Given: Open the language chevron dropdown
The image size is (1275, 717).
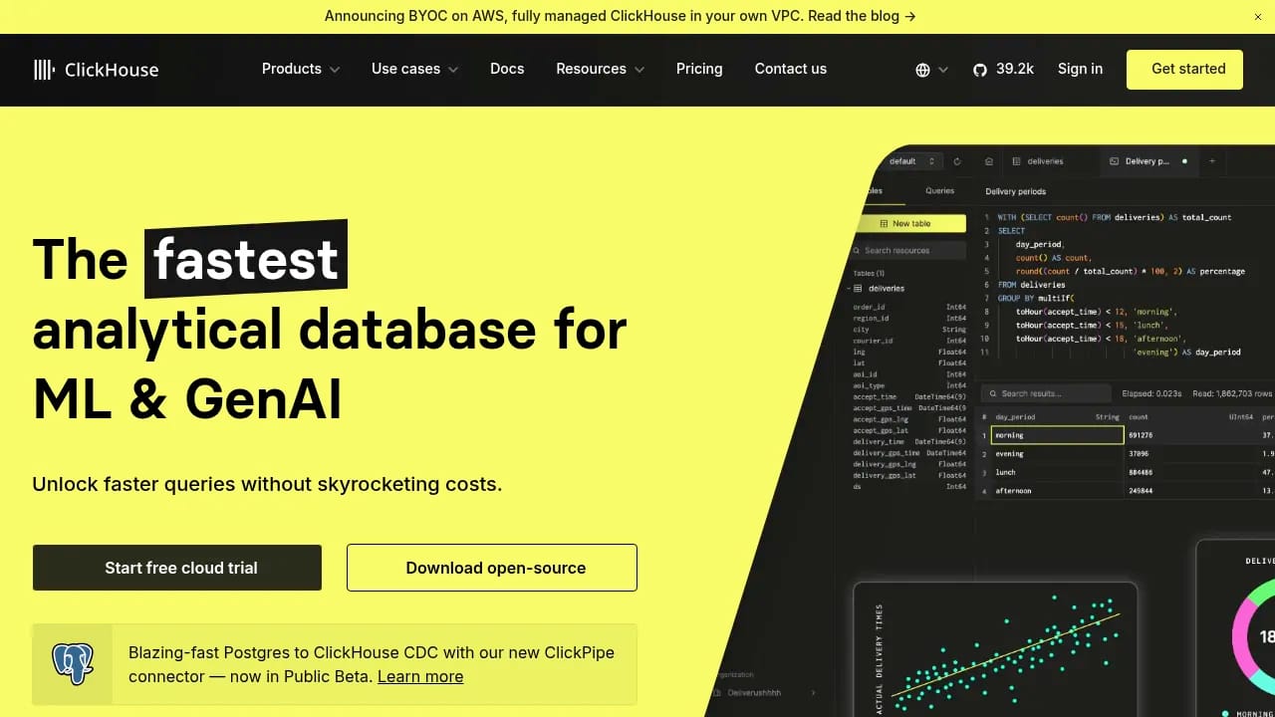Looking at the screenshot, I should tap(943, 70).
